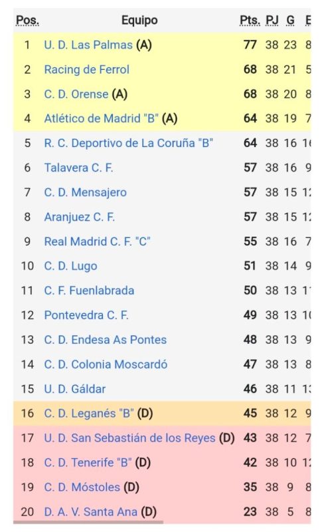Click the PJ column header abbreviation
The width and height of the screenshot is (320, 532).
click(x=272, y=21)
